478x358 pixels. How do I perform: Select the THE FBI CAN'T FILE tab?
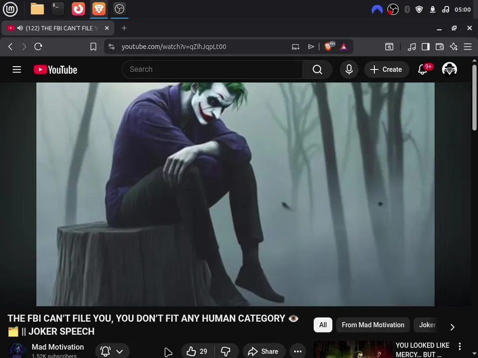click(x=58, y=28)
